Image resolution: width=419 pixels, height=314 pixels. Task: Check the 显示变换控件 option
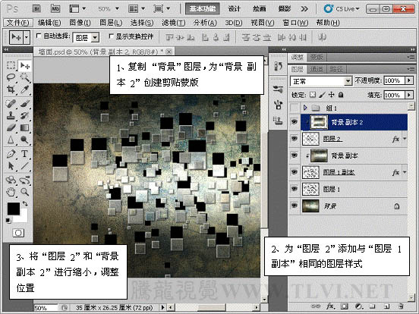[x=111, y=36]
